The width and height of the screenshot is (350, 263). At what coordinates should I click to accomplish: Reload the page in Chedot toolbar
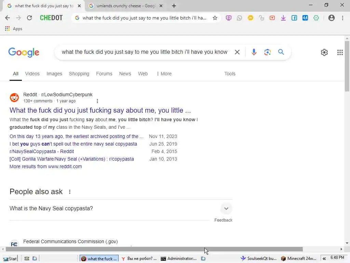click(29, 18)
